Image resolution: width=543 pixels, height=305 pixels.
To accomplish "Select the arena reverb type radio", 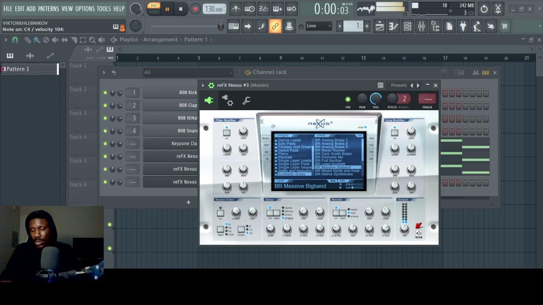I will click(x=349, y=216).
